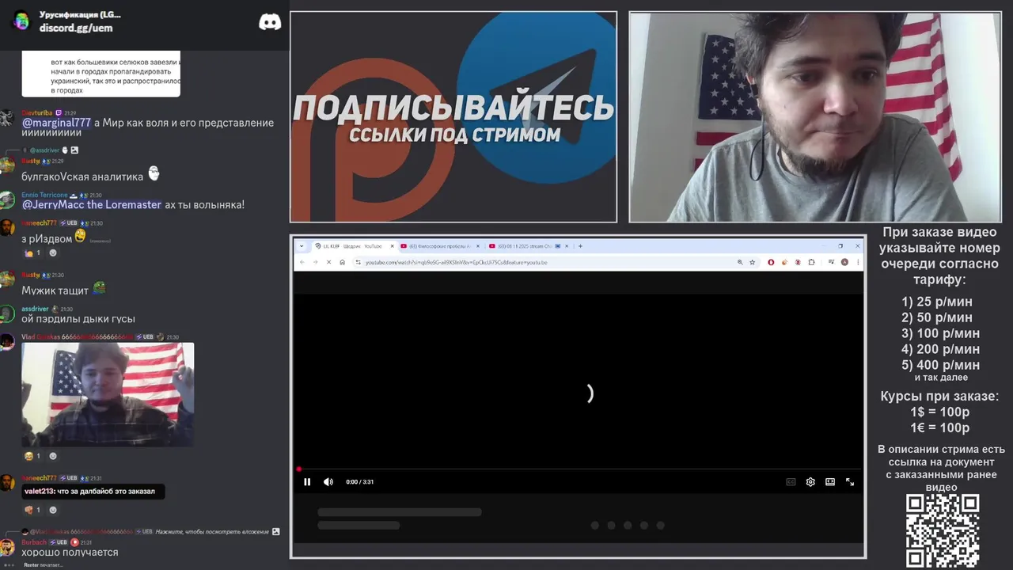Mute the YouTube player volume
This screenshot has height=570, width=1013.
(x=328, y=481)
